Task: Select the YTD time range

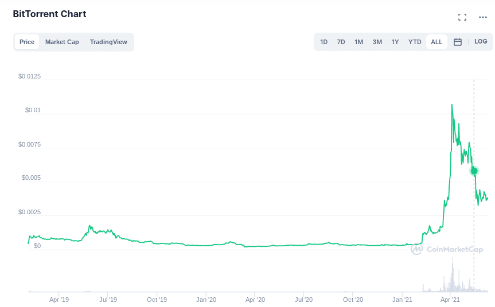Action: point(415,42)
